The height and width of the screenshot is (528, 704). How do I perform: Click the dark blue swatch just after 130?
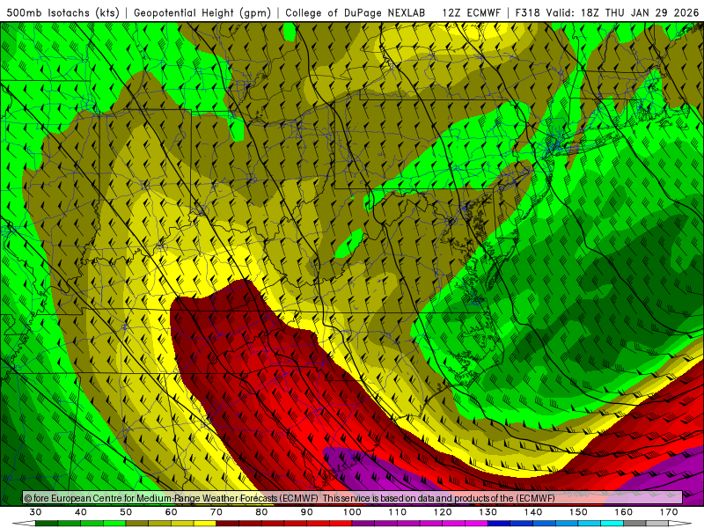tap(499, 524)
